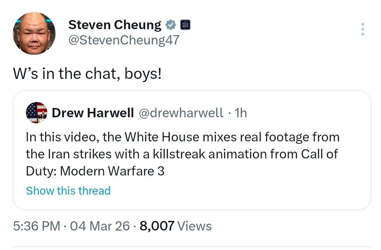Open the Drew Harwell display name
This screenshot has height=250, width=381.
click(x=93, y=113)
